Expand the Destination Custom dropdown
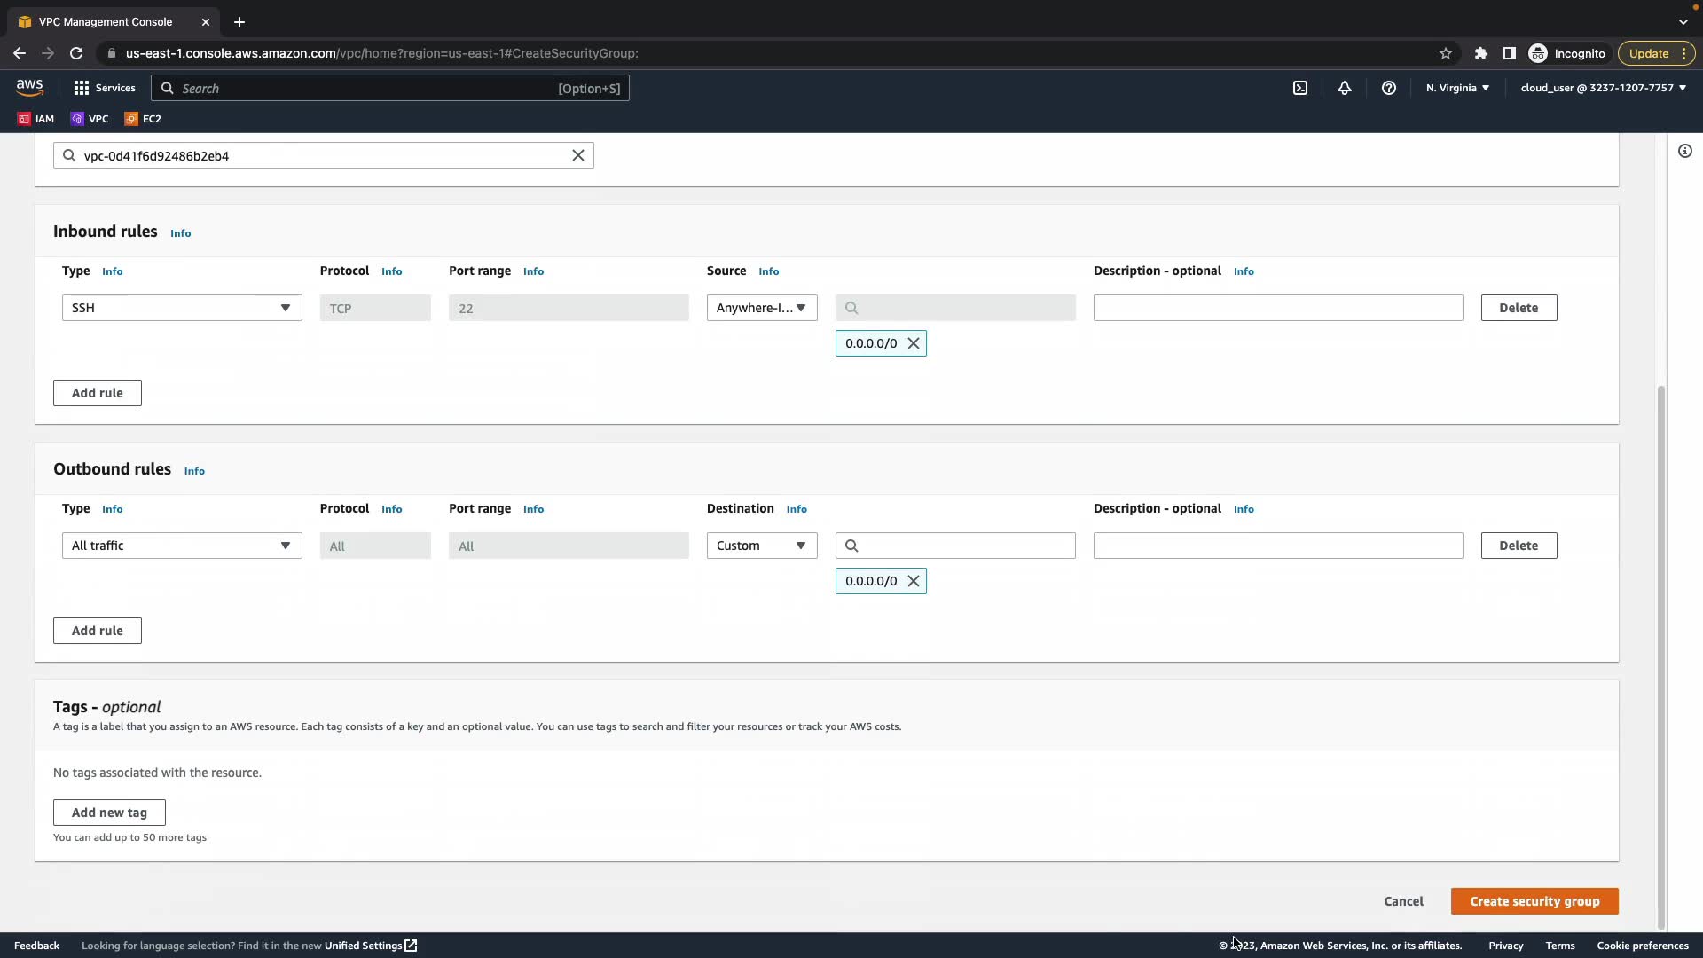1703x958 pixels. 762,546
